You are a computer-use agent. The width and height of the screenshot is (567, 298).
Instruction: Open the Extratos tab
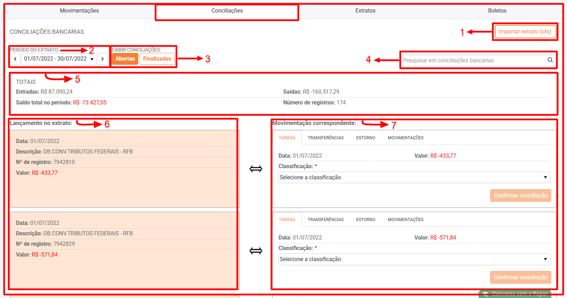(365, 11)
